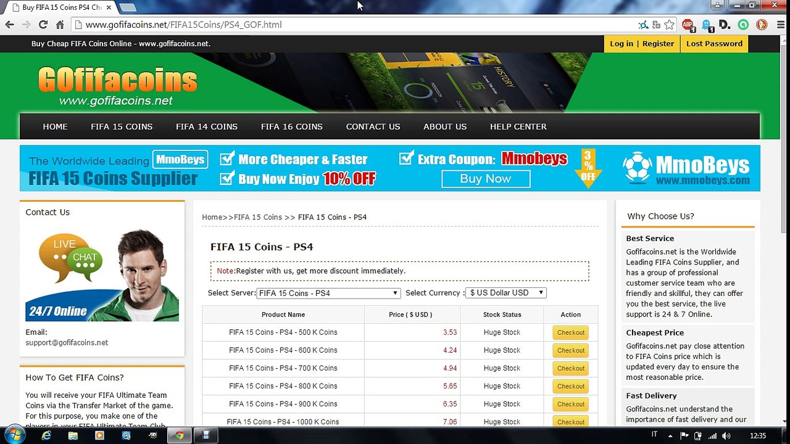Click Buy Now on the MmoBeys banner
The image size is (790, 444).
[486, 179]
